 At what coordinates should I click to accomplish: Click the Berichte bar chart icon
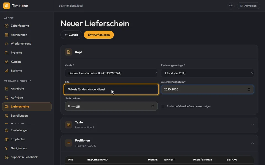[x=7, y=71]
